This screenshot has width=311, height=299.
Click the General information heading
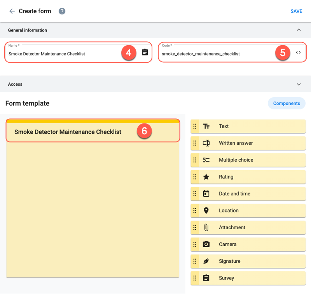(x=28, y=30)
